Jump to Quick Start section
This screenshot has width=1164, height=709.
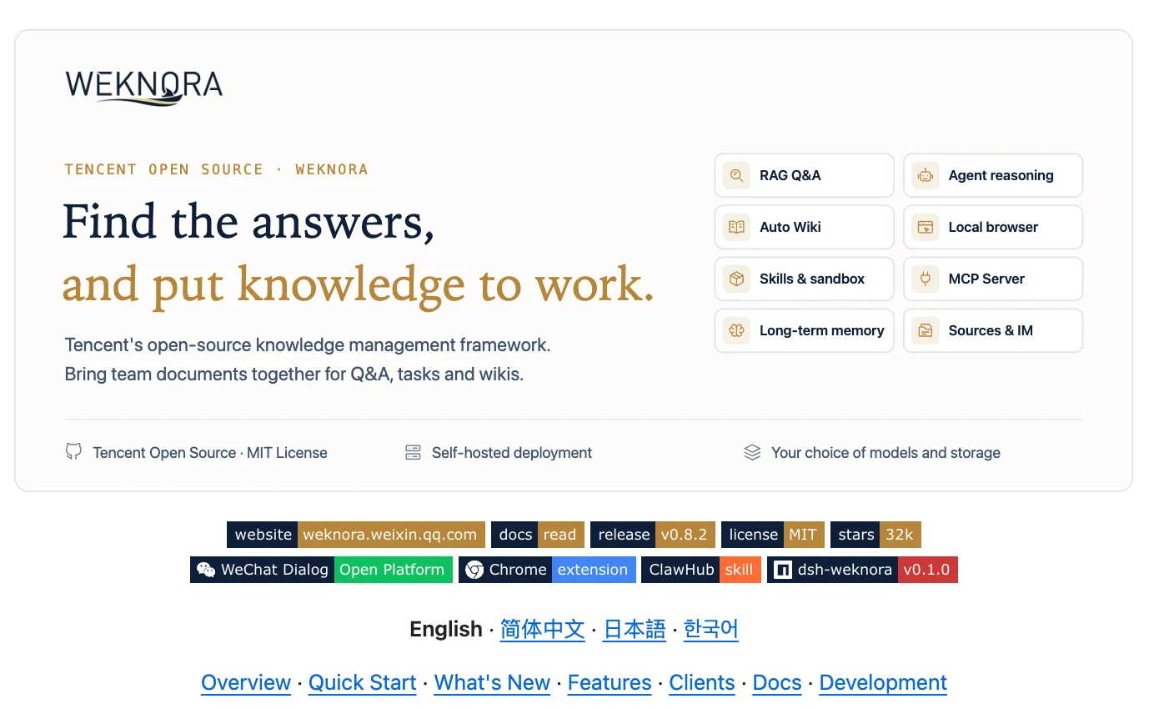[363, 682]
